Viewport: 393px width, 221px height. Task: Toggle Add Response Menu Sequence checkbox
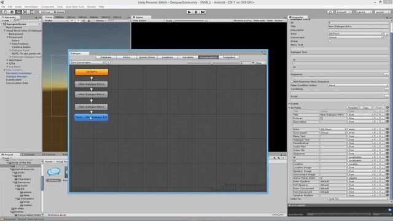click(x=292, y=82)
